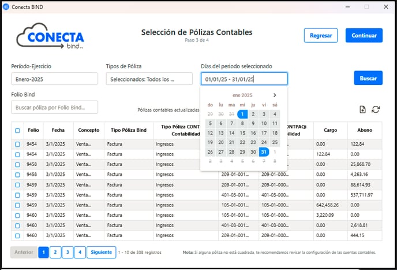Click the Conecta BIND title bar icon
This screenshot has width=397, height=270.
[6, 7]
